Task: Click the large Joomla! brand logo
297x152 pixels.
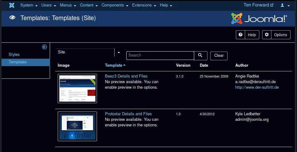Action: click(x=259, y=19)
